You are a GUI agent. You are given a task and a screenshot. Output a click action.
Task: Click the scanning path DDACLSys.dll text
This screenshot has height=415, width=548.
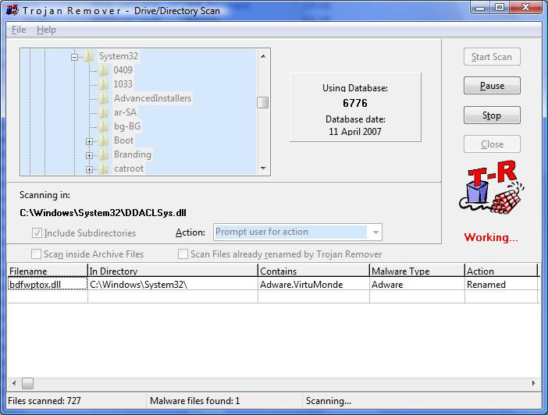click(x=103, y=213)
